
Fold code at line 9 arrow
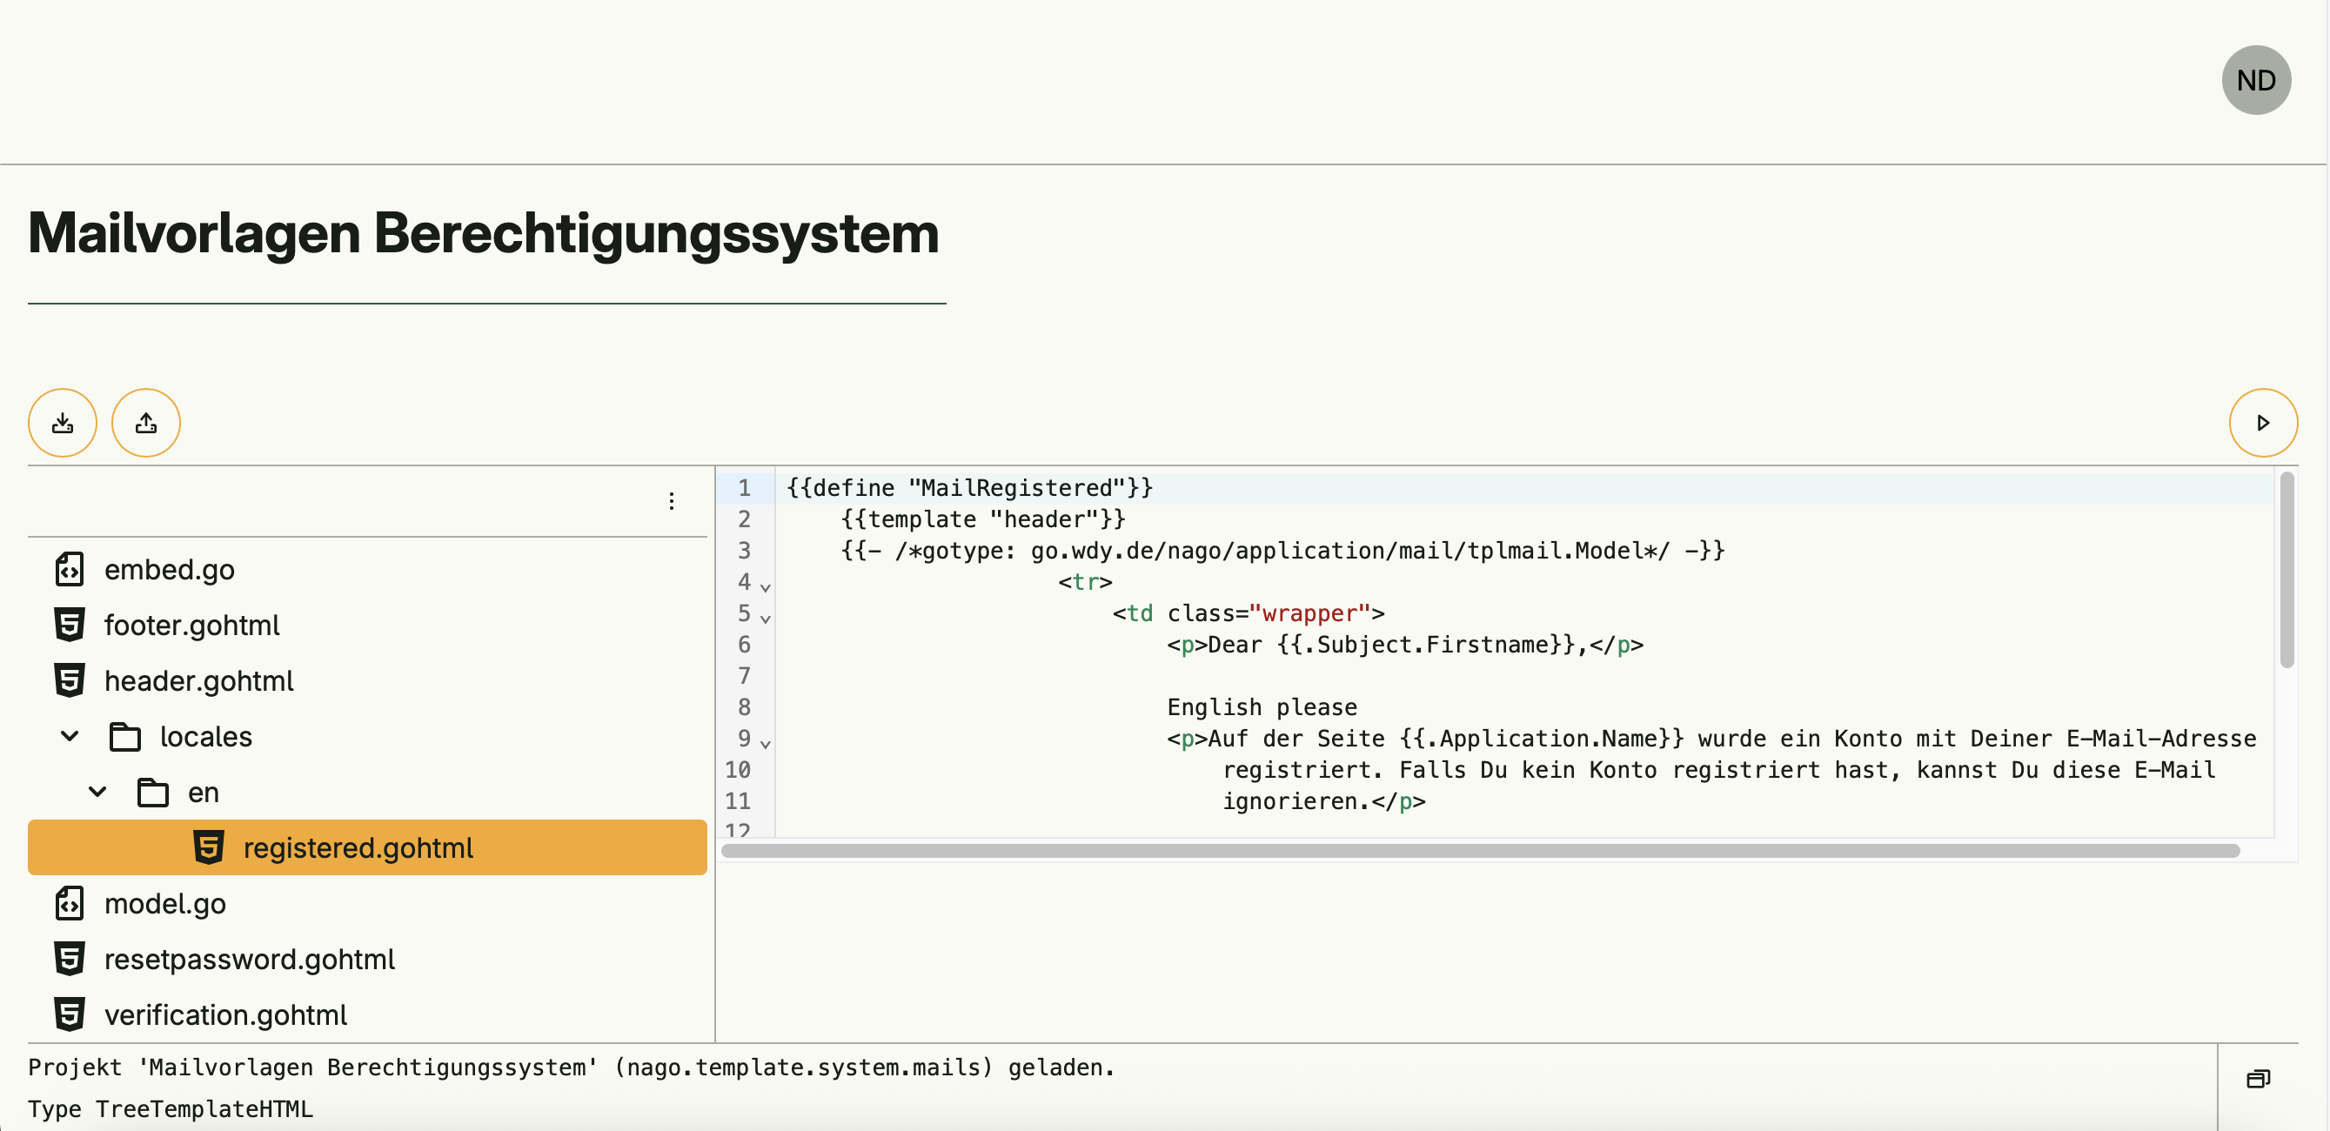click(x=765, y=745)
